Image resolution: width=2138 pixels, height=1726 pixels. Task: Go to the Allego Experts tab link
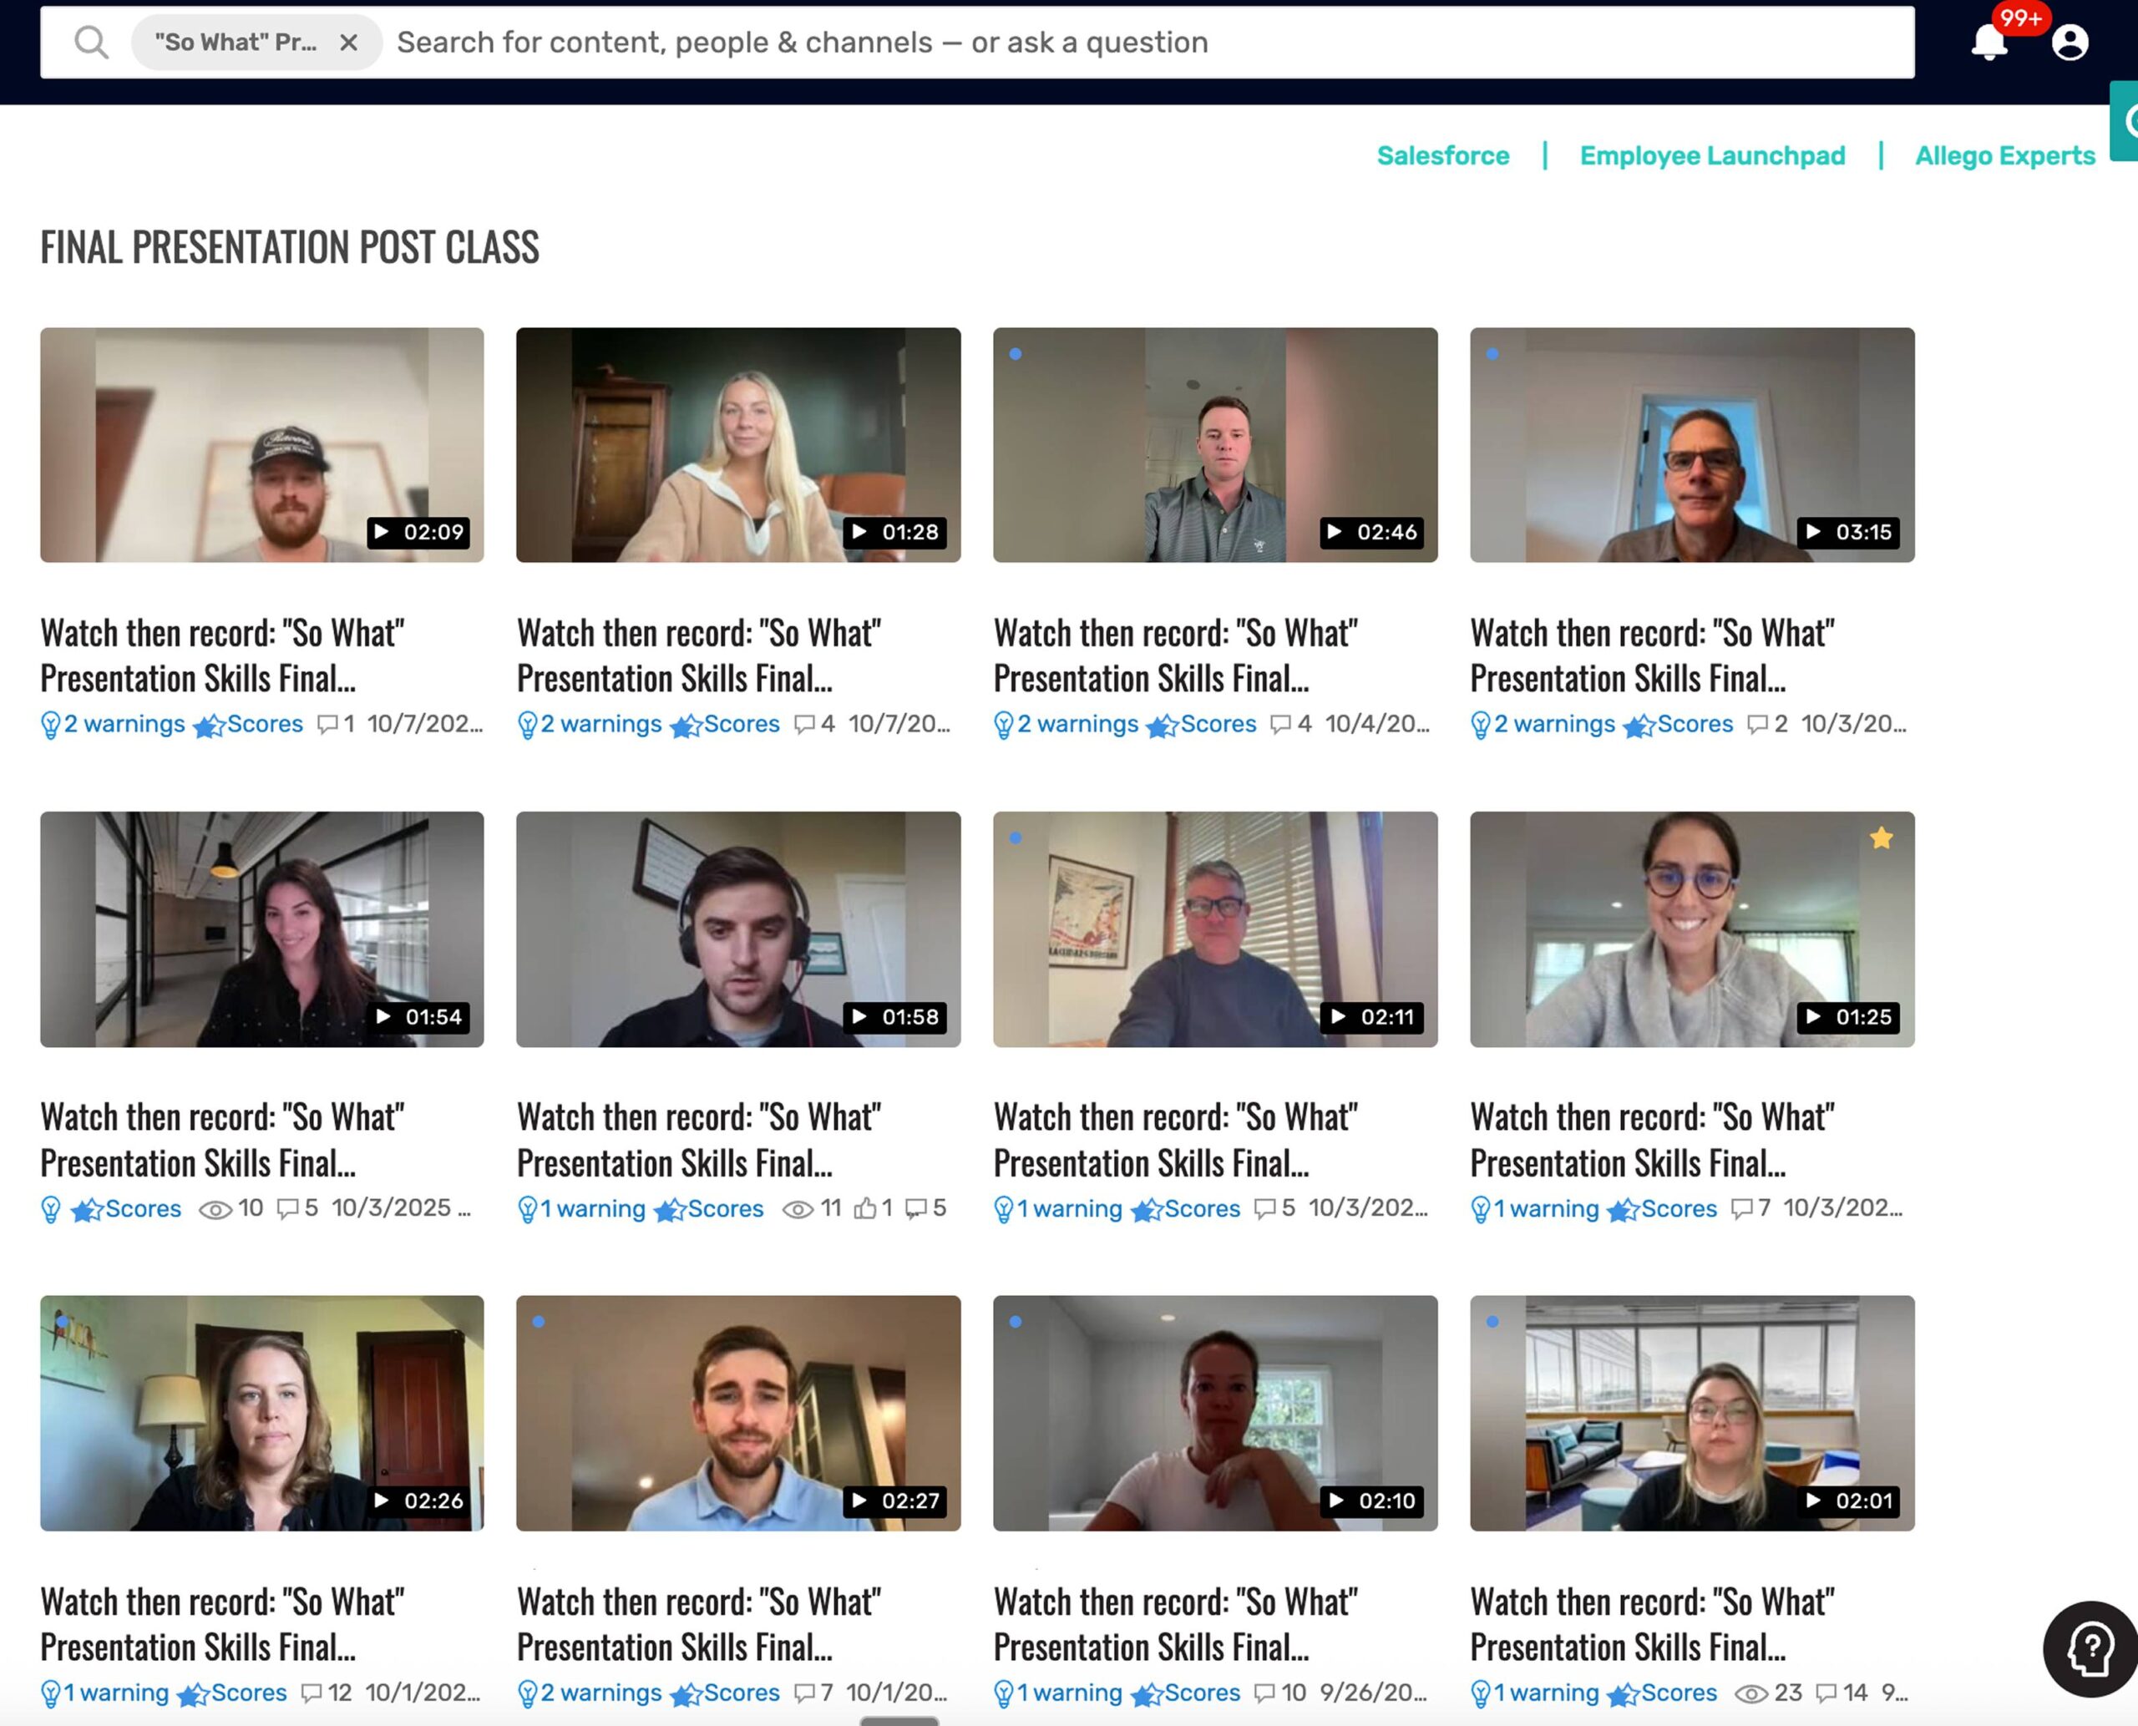coord(2004,156)
